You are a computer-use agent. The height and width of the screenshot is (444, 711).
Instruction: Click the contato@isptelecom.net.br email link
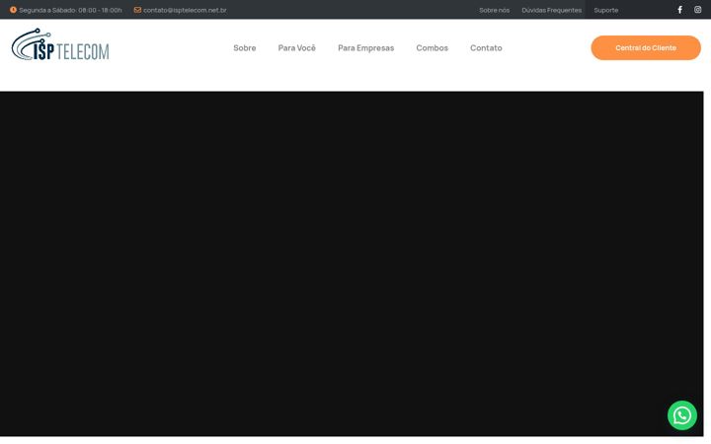click(x=185, y=10)
